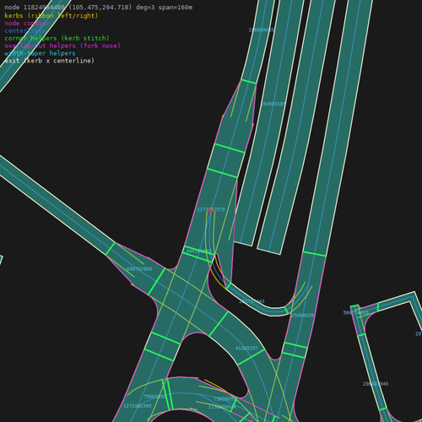
Task: Click the 'node contour' legend label
Action: click(x=27, y=23)
